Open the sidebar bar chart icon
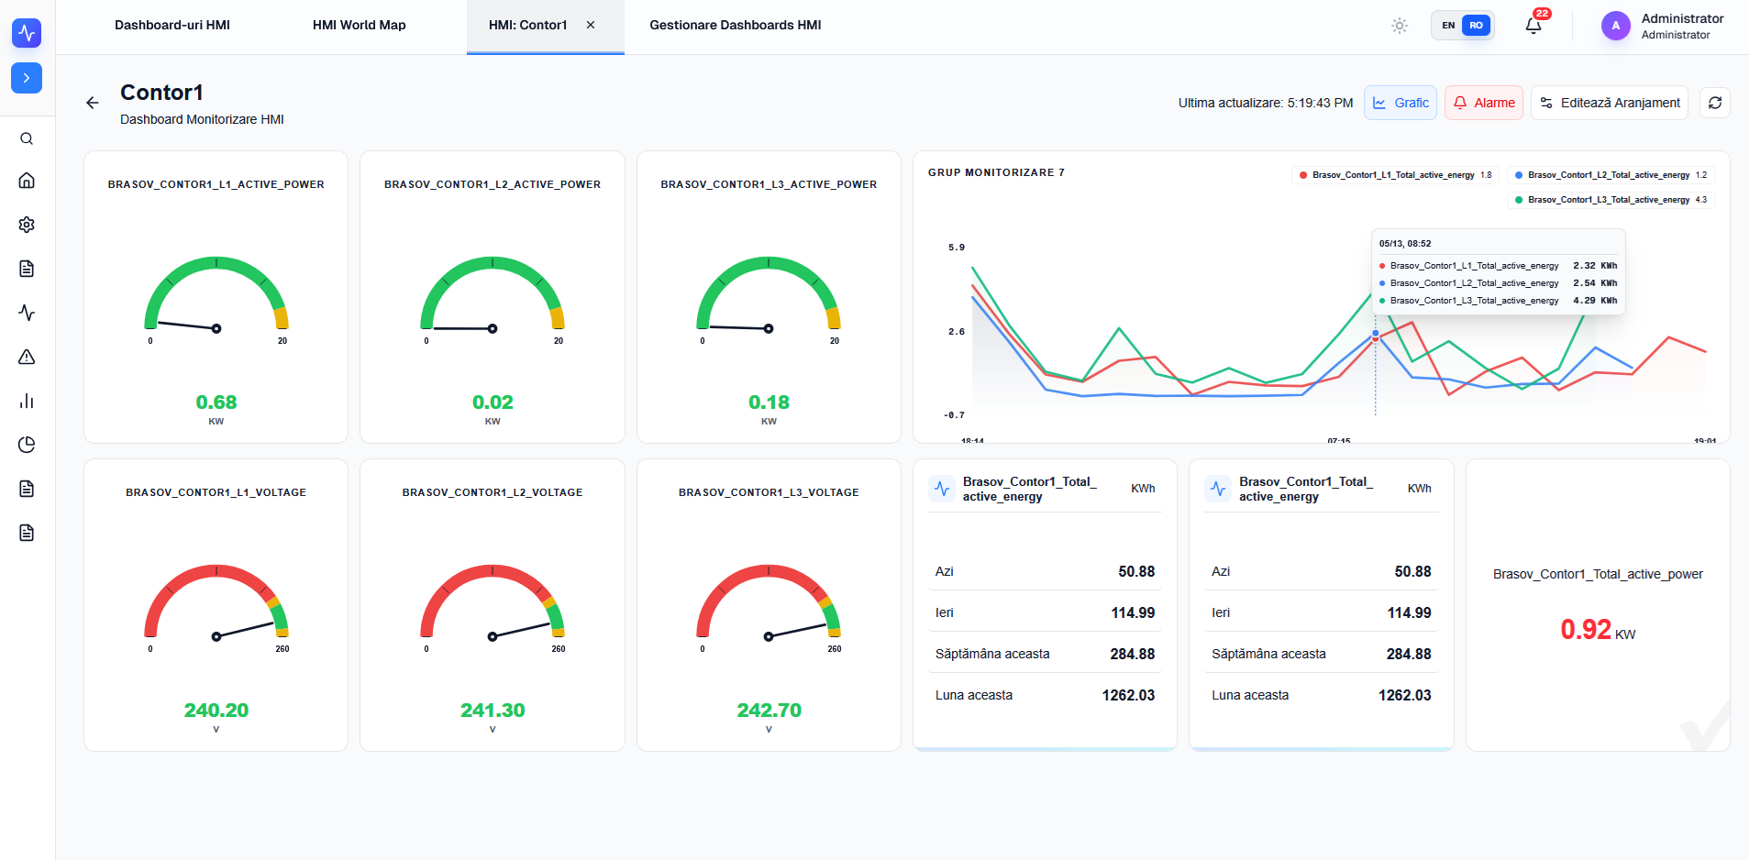The height and width of the screenshot is (860, 1749). 27,401
